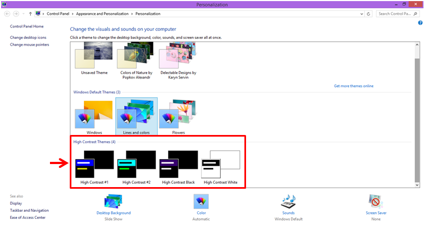This screenshot has width=424, height=231.
Task: Go up one level with Up arrow
Action: [x=30, y=14]
